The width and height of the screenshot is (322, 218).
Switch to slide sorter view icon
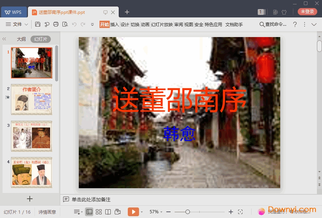coord(98,211)
